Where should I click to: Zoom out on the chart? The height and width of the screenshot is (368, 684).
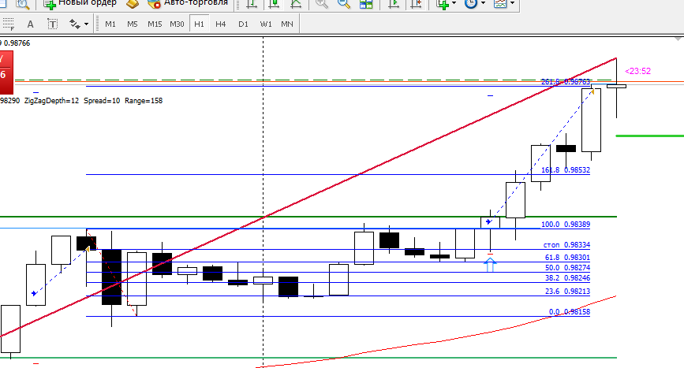click(344, 5)
